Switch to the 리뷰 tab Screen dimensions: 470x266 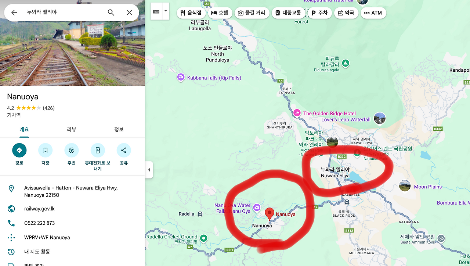click(72, 130)
